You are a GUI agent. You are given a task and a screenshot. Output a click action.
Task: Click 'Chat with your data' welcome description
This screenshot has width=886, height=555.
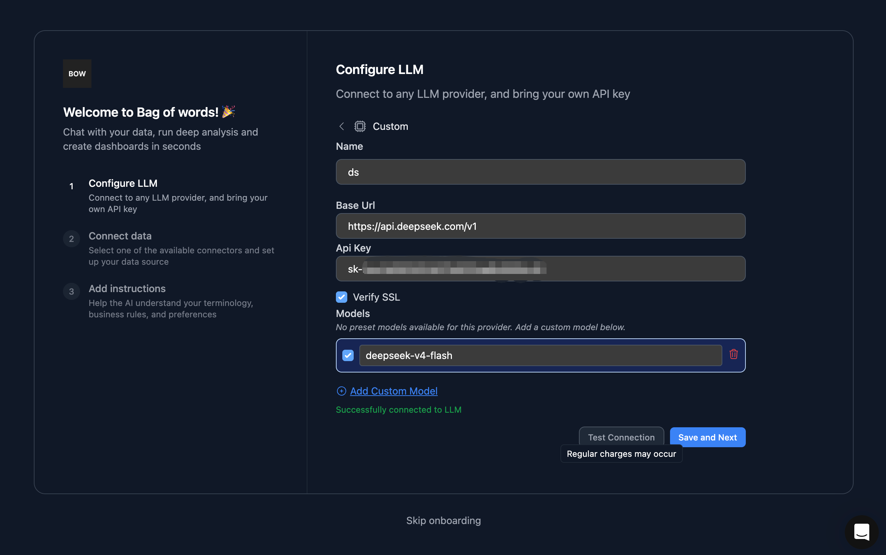tap(160, 139)
